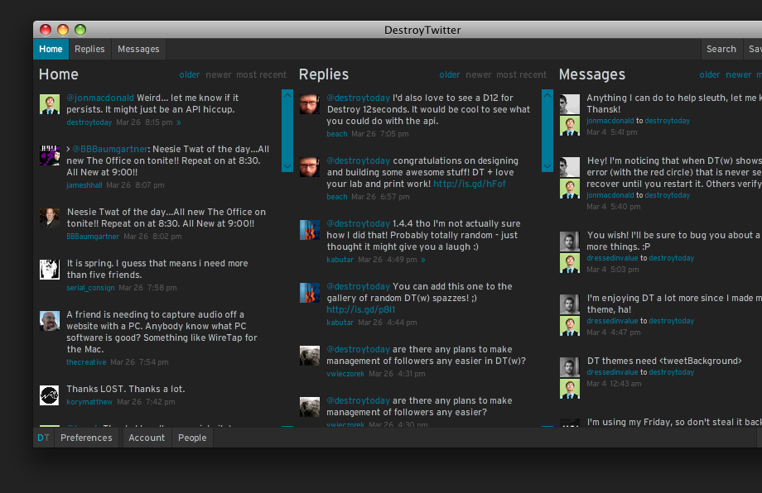Open the People panel
The width and height of the screenshot is (762, 493).
click(x=192, y=438)
